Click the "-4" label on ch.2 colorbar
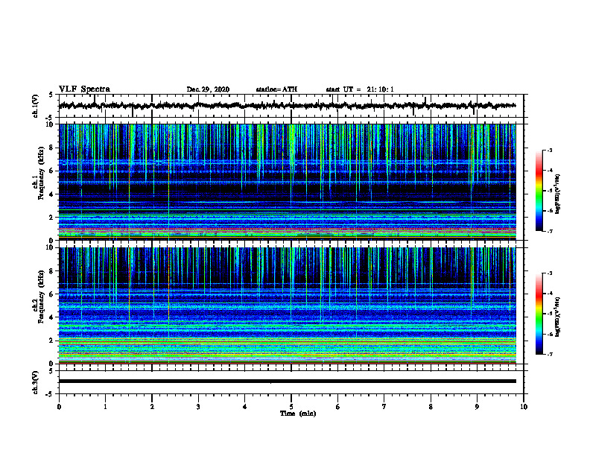590x456 pixels. pyautogui.click(x=550, y=294)
